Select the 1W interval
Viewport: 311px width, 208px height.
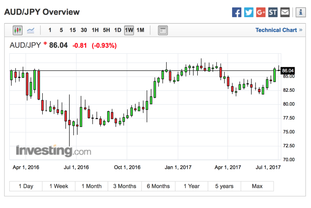[x=129, y=30]
